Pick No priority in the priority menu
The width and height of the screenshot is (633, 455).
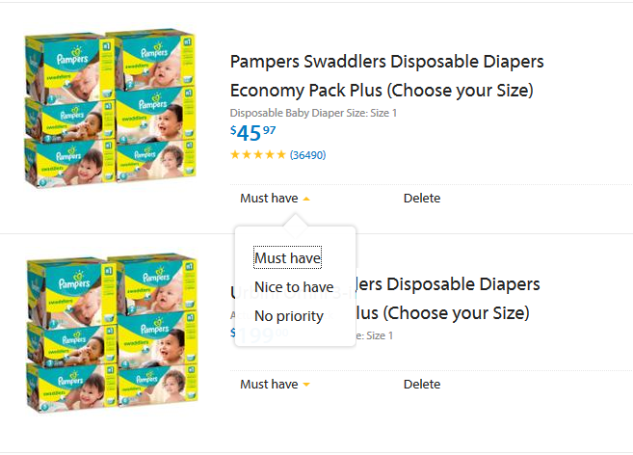pos(289,316)
